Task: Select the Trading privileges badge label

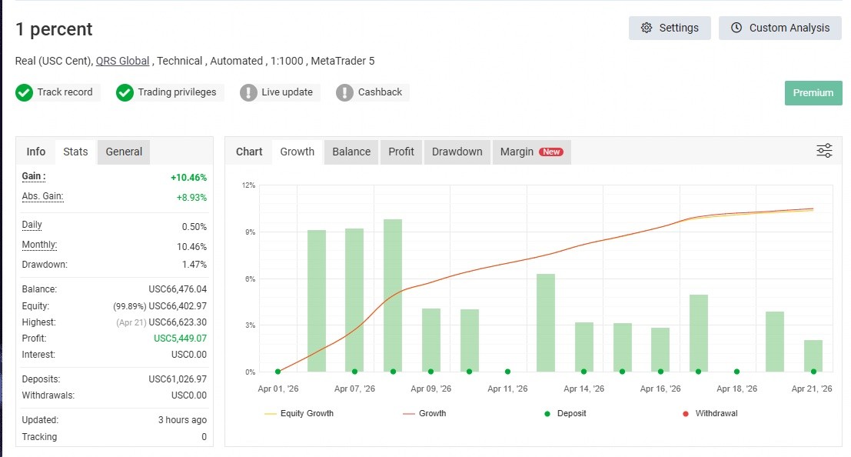Action: pos(177,92)
